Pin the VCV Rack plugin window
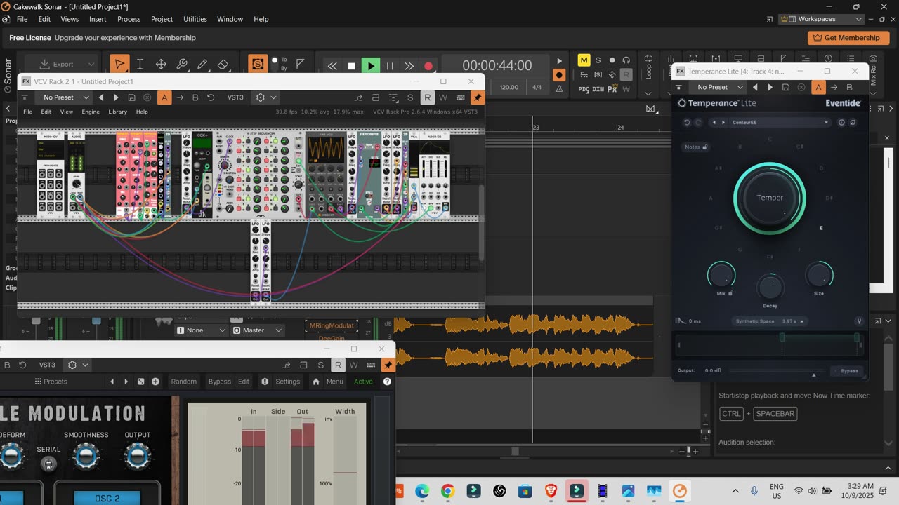Image resolution: width=899 pixels, height=505 pixels. [478, 97]
